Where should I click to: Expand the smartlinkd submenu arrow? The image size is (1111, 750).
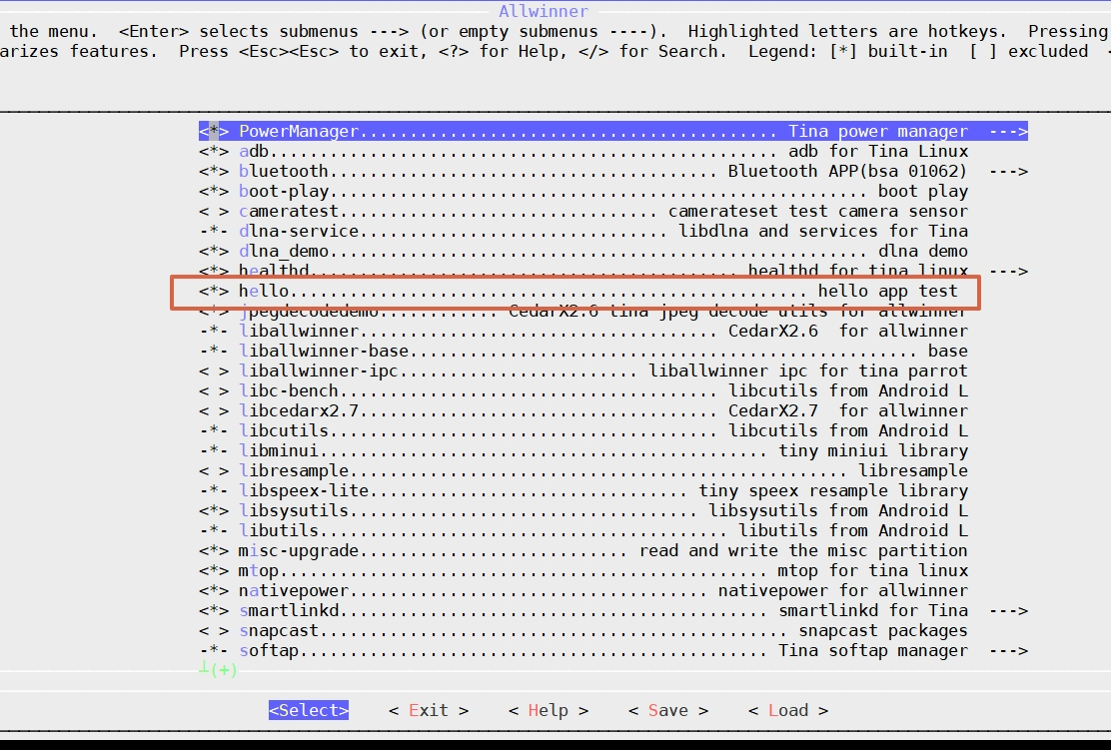tap(1008, 610)
